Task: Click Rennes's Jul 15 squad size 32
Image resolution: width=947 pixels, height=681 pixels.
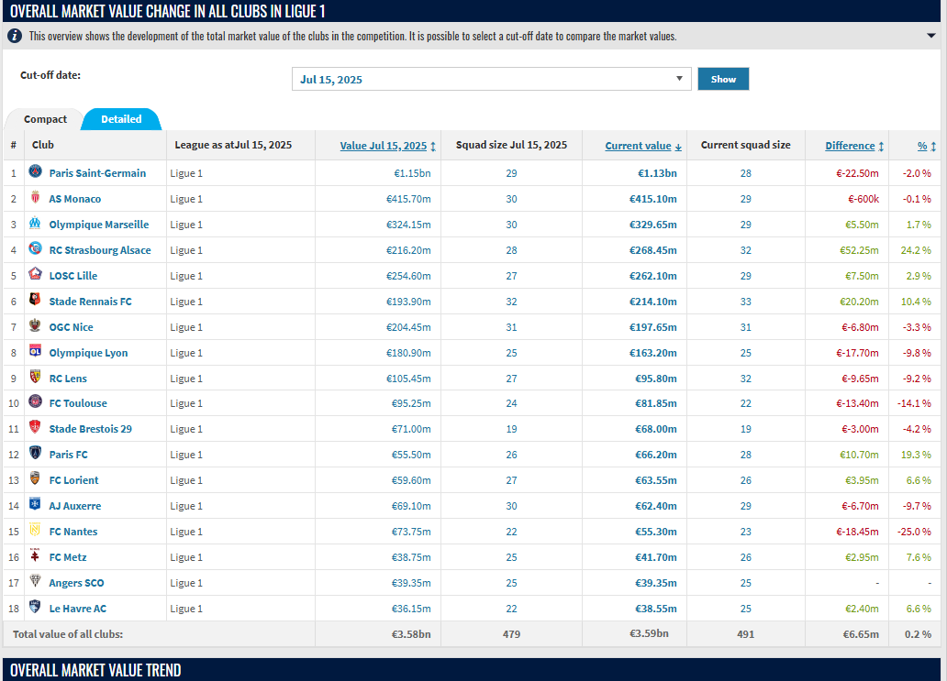Action: click(511, 302)
